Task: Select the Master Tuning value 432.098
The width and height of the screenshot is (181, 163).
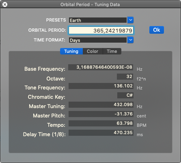Action: pos(101,104)
